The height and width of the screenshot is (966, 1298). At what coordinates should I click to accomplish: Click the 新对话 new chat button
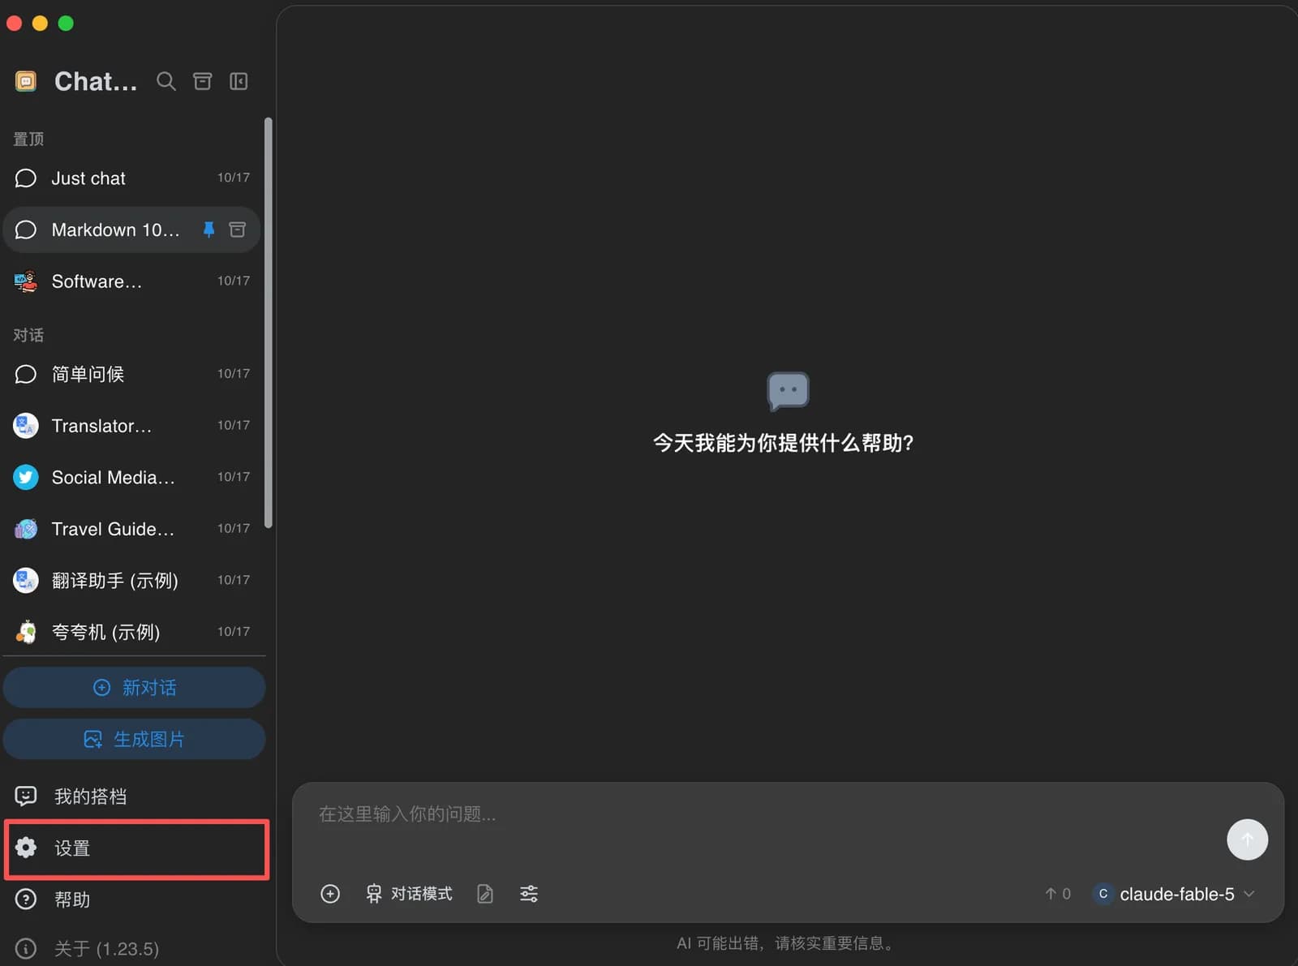135,688
